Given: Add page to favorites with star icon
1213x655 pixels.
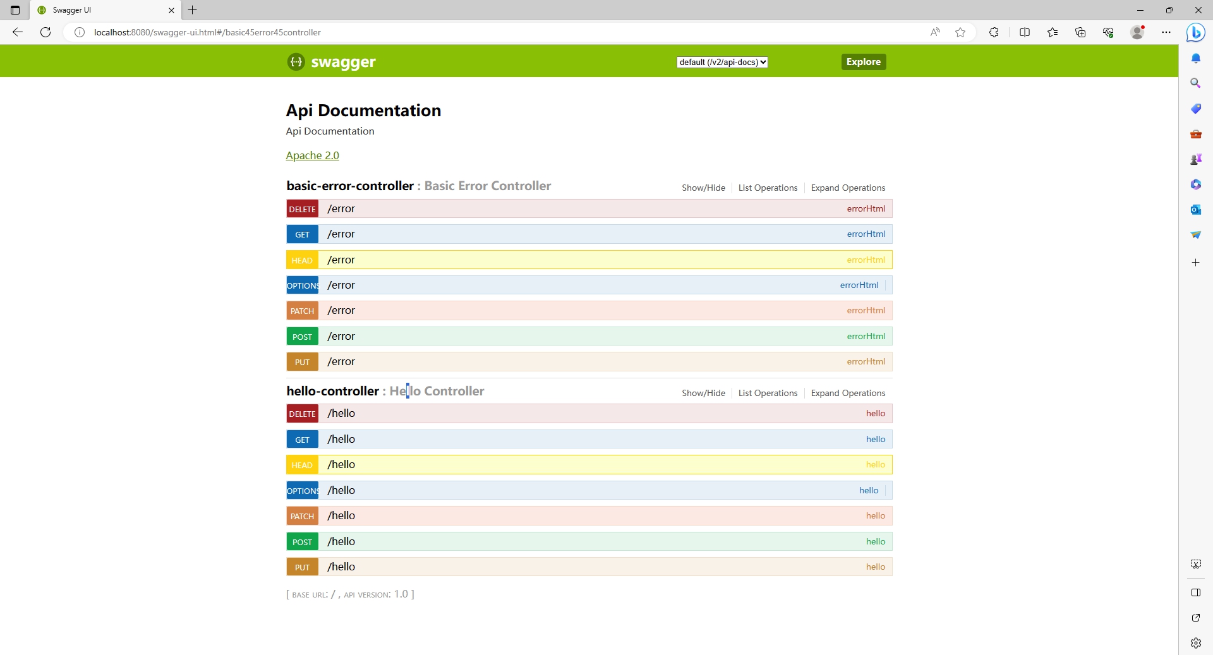Looking at the screenshot, I should pyautogui.click(x=960, y=32).
